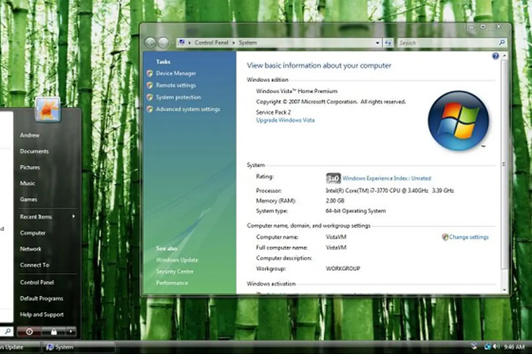Open Music from the Start menu
This screenshot has width=532, height=354.
tap(27, 184)
